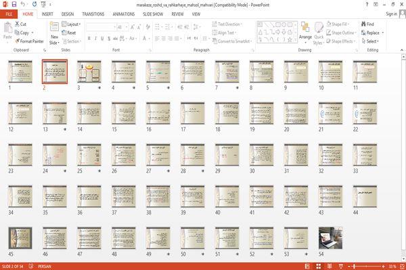
Task: Collapse the ribbon with the arrow
Action: [x=402, y=50]
